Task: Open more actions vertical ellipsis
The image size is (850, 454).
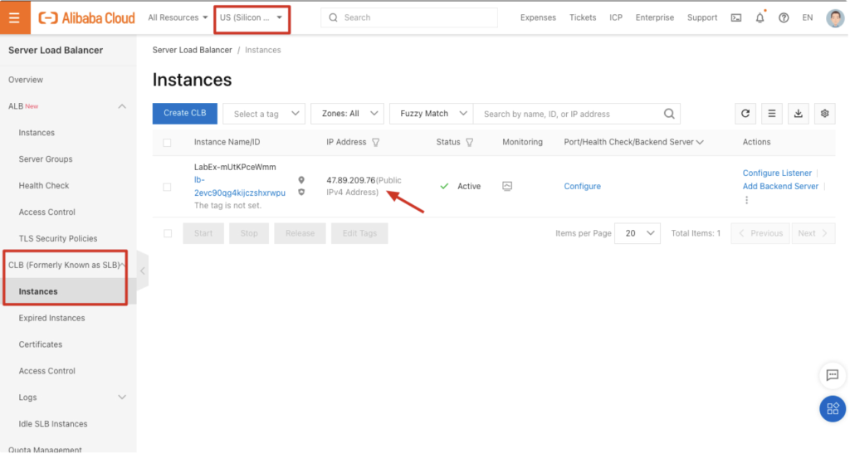Action: click(x=746, y=200)
